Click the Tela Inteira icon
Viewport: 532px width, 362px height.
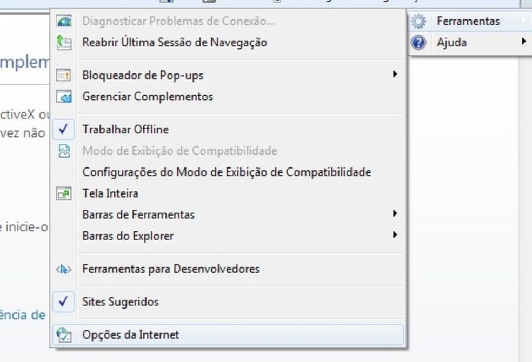pos(64,193)
